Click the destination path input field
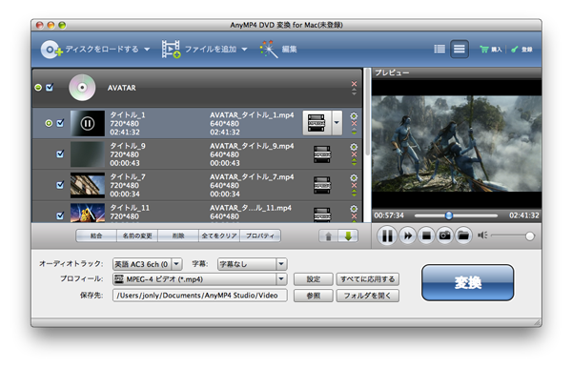Screen dimensions: 572x369 click(x=200, y=296)
